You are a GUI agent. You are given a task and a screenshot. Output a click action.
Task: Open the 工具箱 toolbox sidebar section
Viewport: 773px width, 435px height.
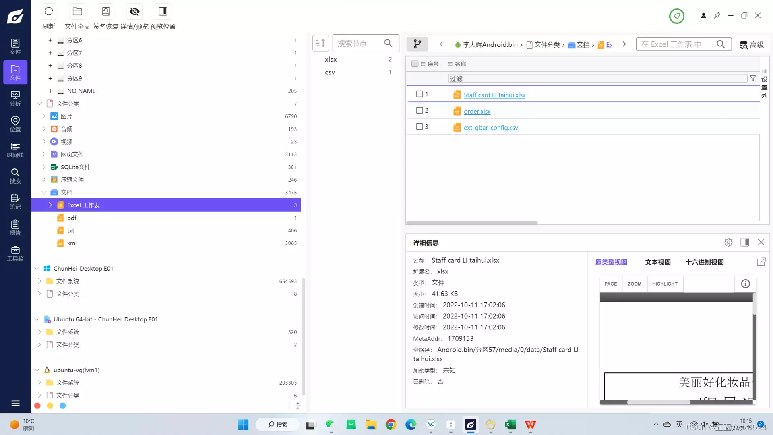15,253
